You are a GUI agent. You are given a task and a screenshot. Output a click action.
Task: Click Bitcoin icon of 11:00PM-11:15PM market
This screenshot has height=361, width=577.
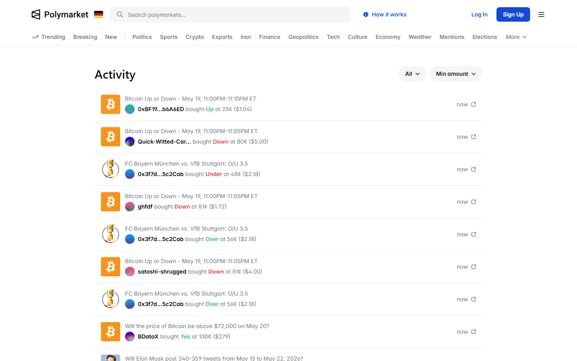(x=111, y=104)
